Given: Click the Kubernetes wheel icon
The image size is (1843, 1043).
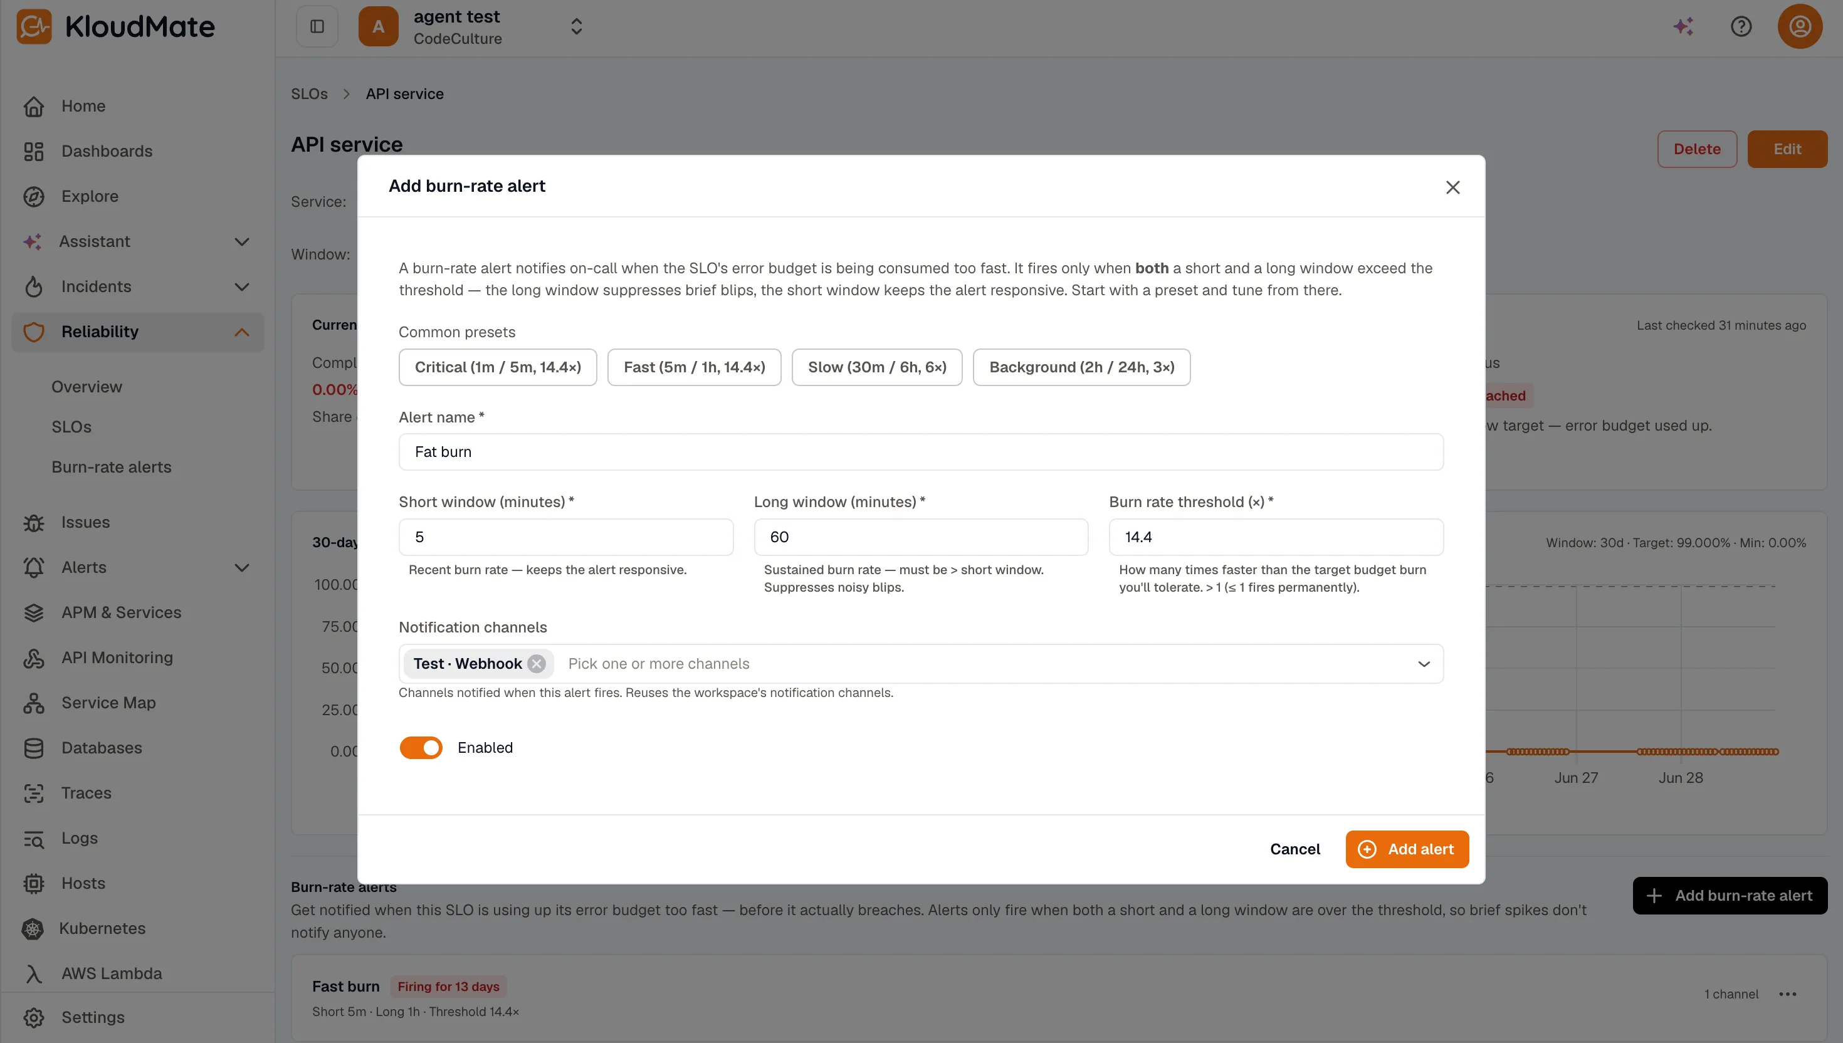Looking at the screenshot, I should (32, 928).
